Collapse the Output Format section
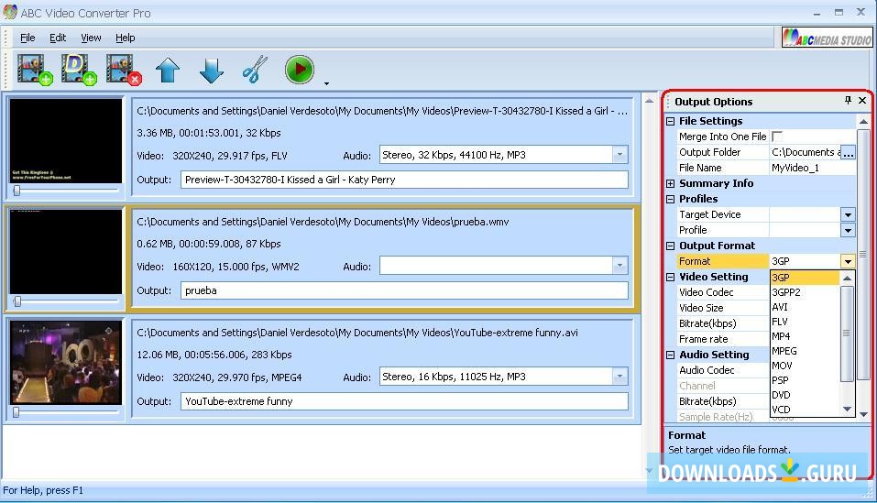Viewport: 877px width, 503px height. [670, 246]
